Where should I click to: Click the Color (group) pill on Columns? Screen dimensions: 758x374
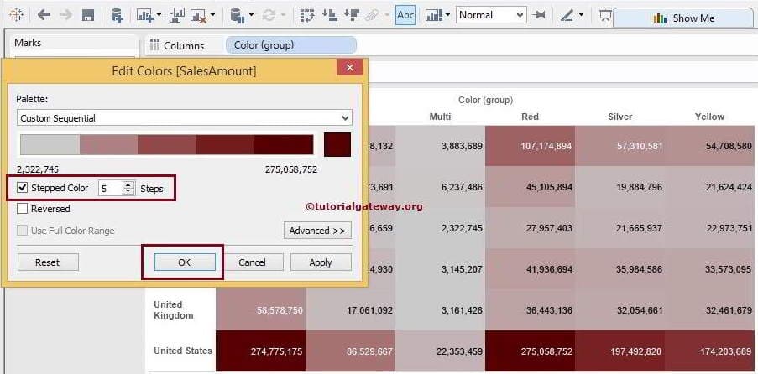pos(291,45)
